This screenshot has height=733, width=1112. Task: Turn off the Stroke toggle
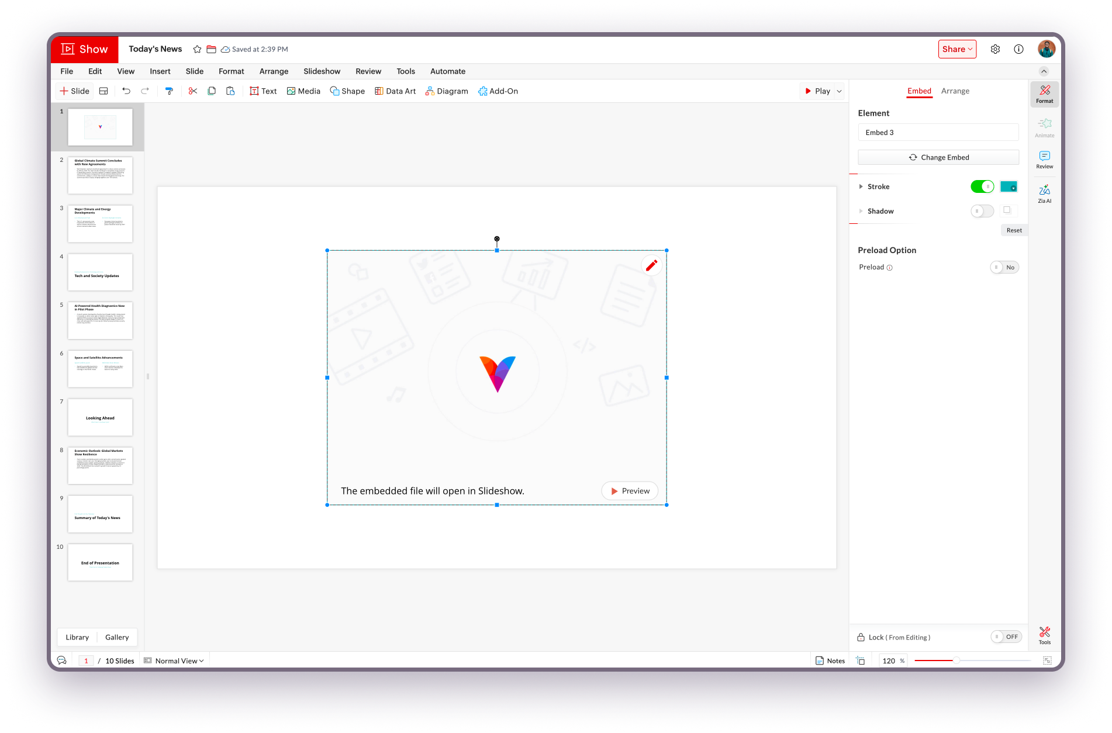[982, 186]
